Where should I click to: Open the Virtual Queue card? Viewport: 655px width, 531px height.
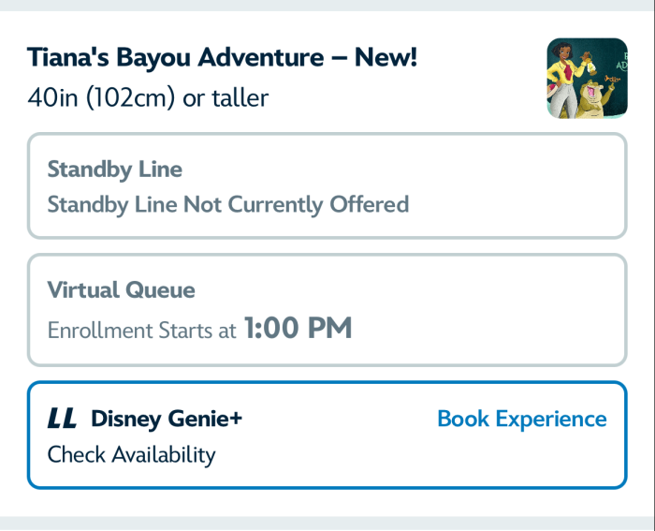[x=327, y=310]
